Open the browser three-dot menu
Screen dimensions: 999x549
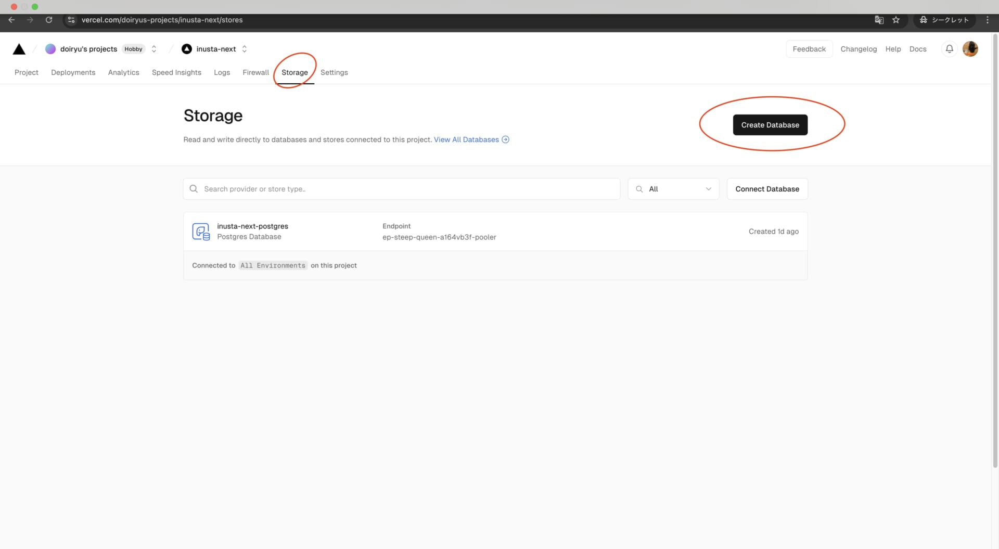[x=987, y=20]
